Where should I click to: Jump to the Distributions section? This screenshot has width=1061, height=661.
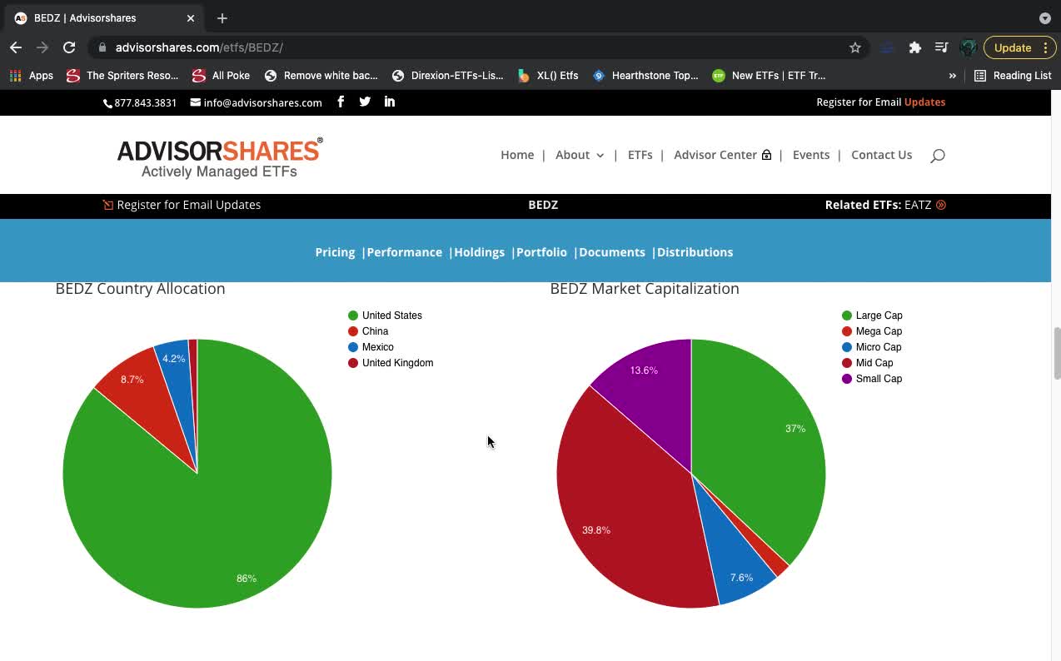click(x=695, y=252)
